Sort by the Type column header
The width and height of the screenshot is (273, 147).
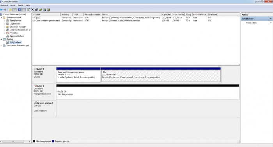coord(78,14)
